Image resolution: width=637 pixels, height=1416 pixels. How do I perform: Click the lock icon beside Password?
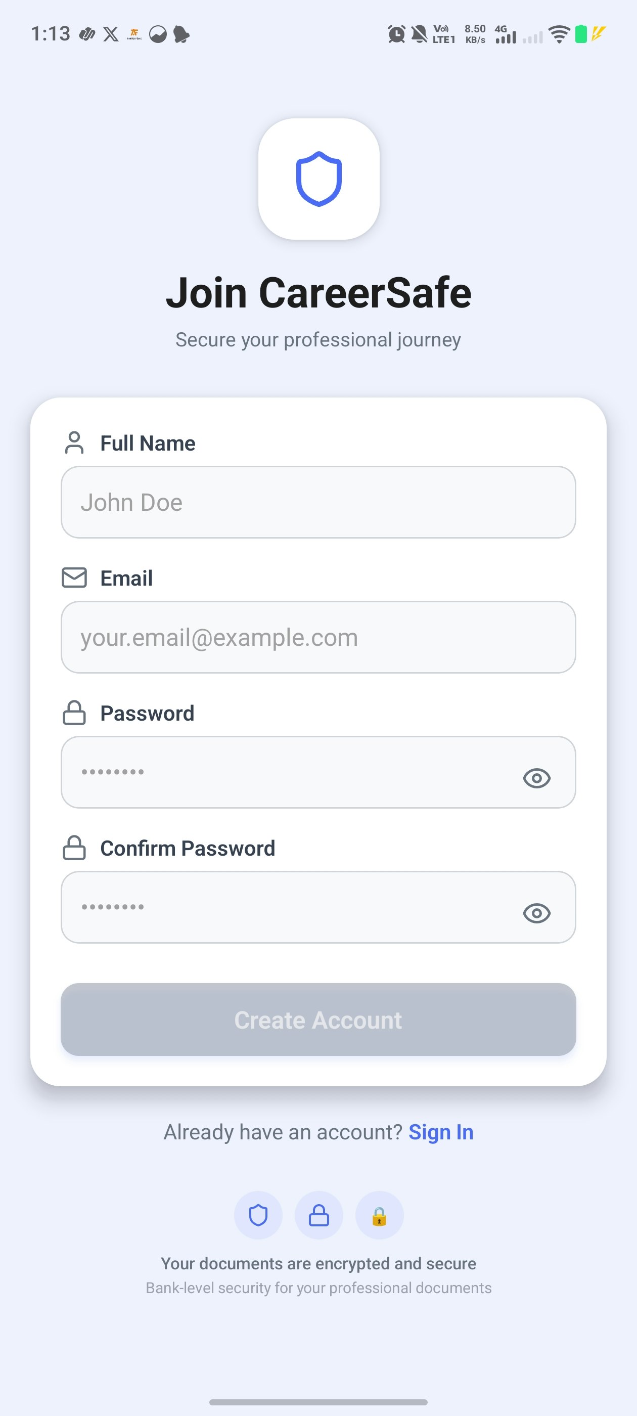click(74, 713)
